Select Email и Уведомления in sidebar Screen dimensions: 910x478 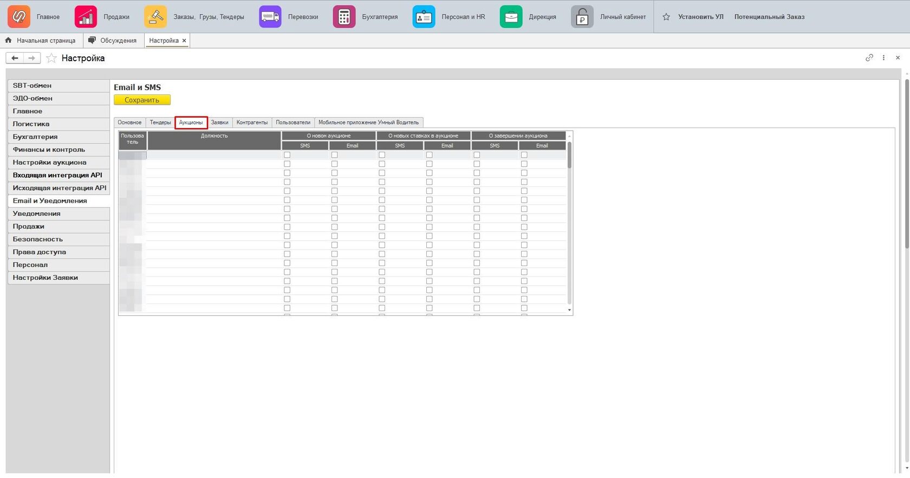(x=58, y=201)
